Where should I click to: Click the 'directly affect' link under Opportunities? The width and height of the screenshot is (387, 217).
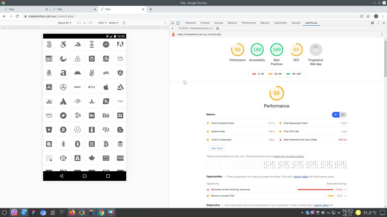[x=301, y=177]
